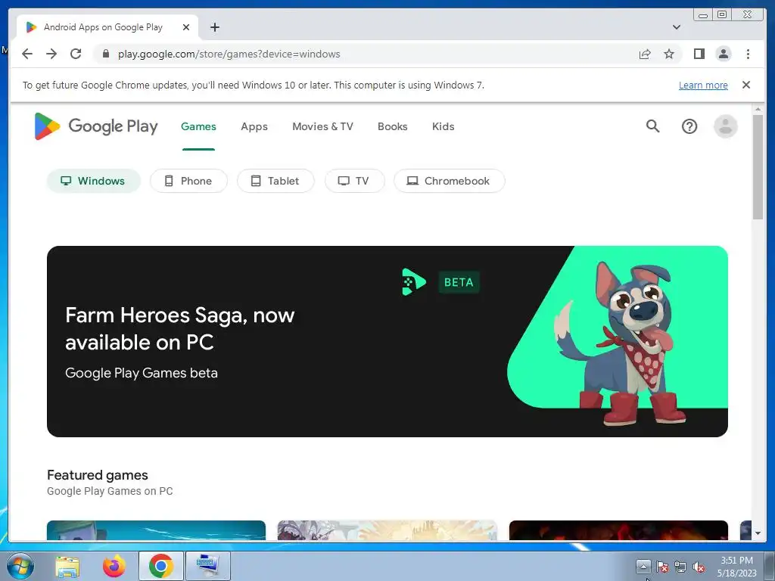This screenshot has height=581, width=775.
Task: Close the Android Apps on Google Play tab
Action: tap(186, 27)
